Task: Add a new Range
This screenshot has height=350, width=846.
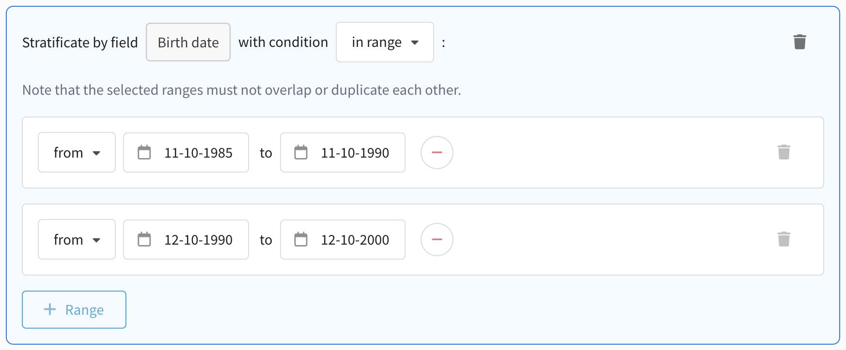Action: (74, 309)
